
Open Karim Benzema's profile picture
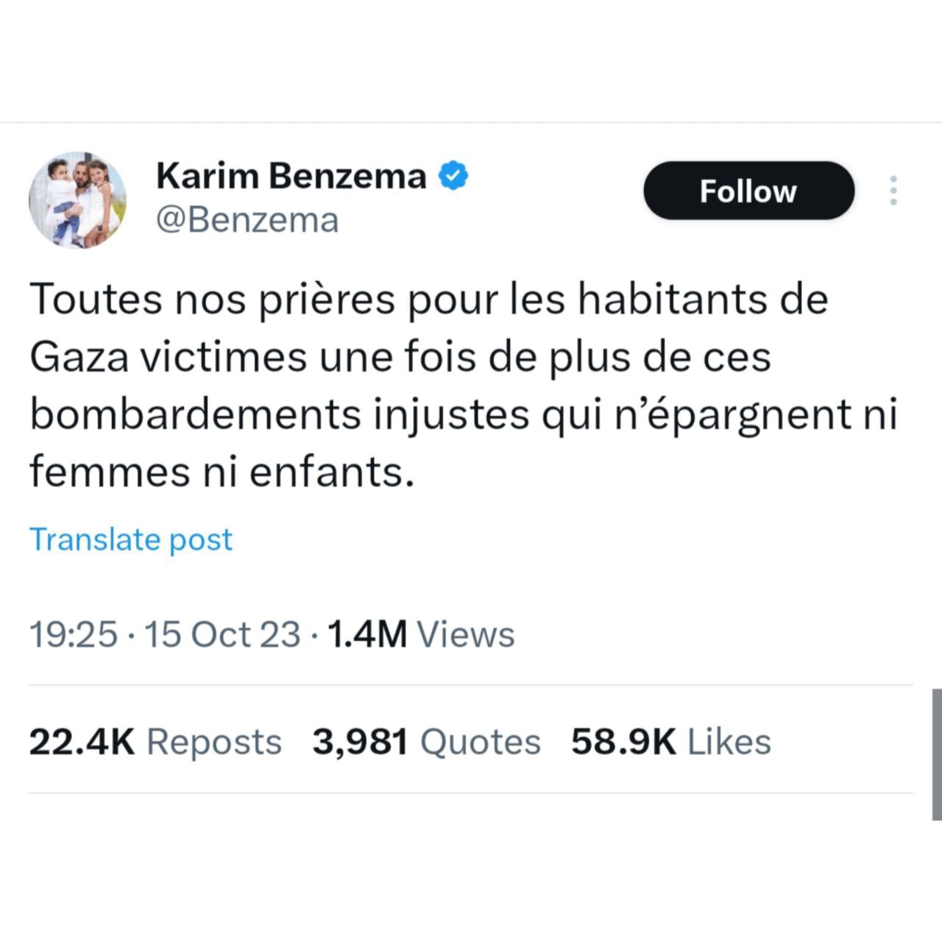tap(77, 200)
